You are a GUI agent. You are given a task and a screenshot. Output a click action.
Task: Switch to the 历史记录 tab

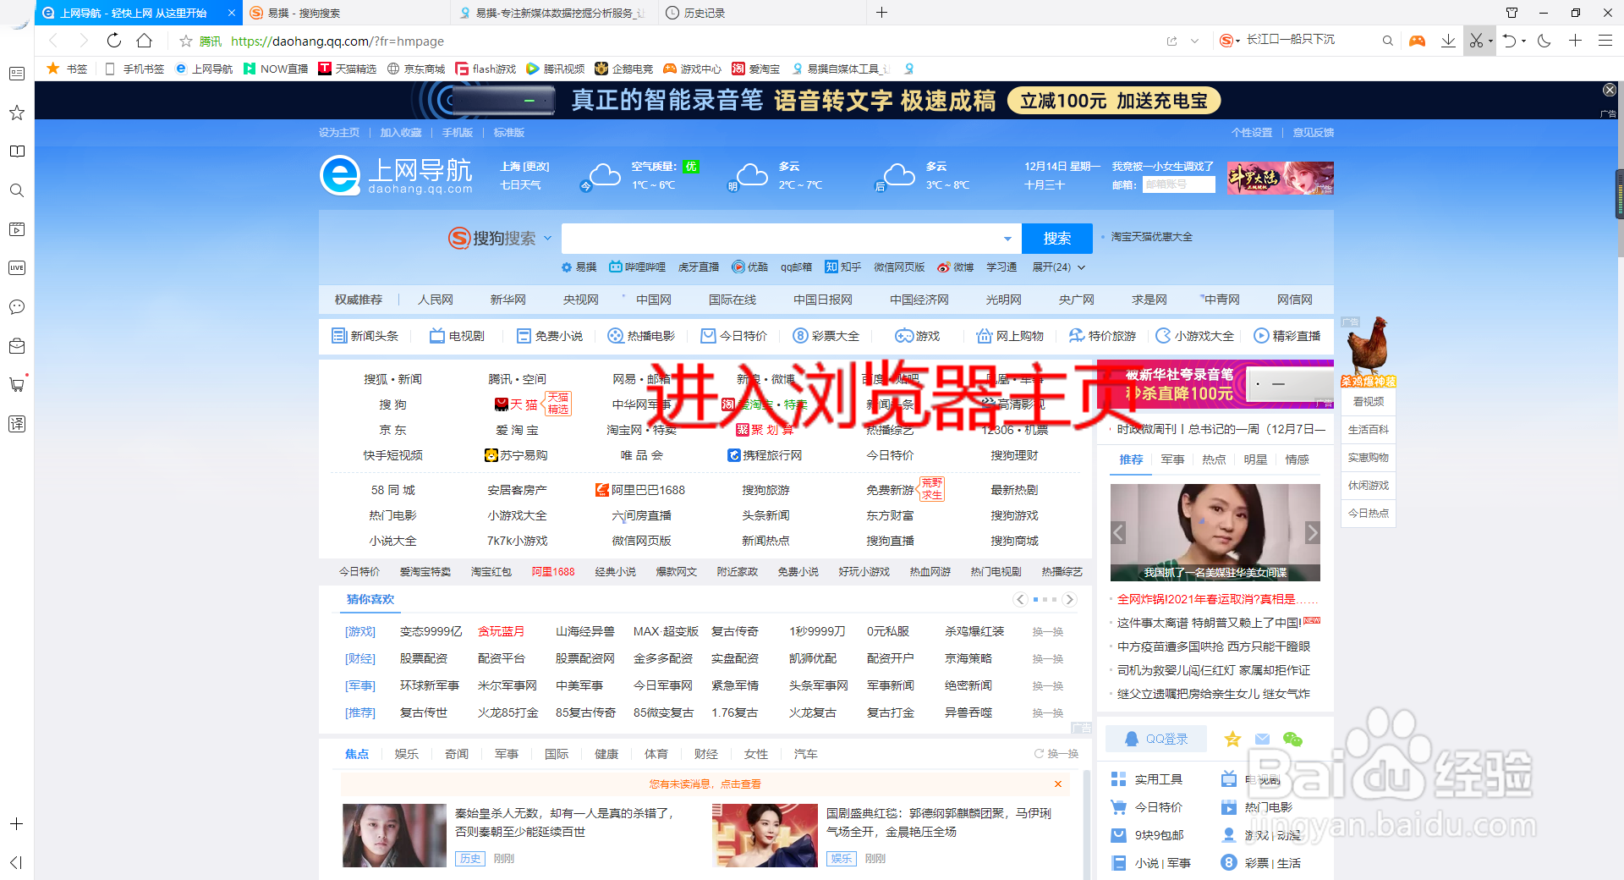click(x=761, y=13)
